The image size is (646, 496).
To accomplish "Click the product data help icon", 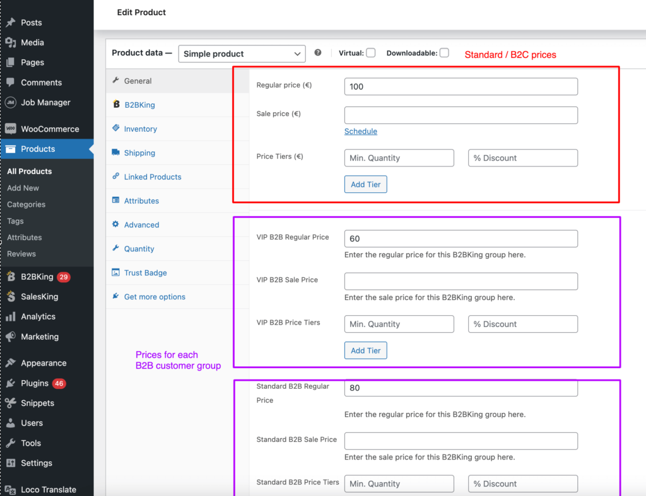I will tap(317, 54).
